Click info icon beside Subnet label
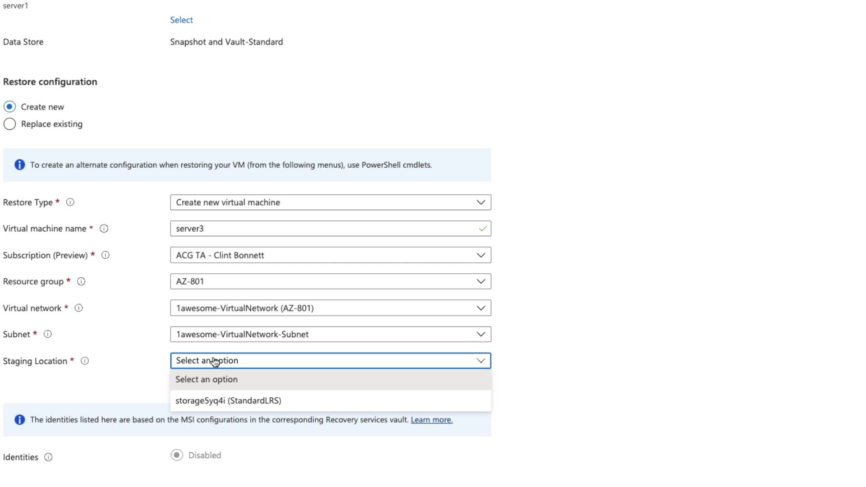The image size is (866, 487). click(x=47, y=334)
